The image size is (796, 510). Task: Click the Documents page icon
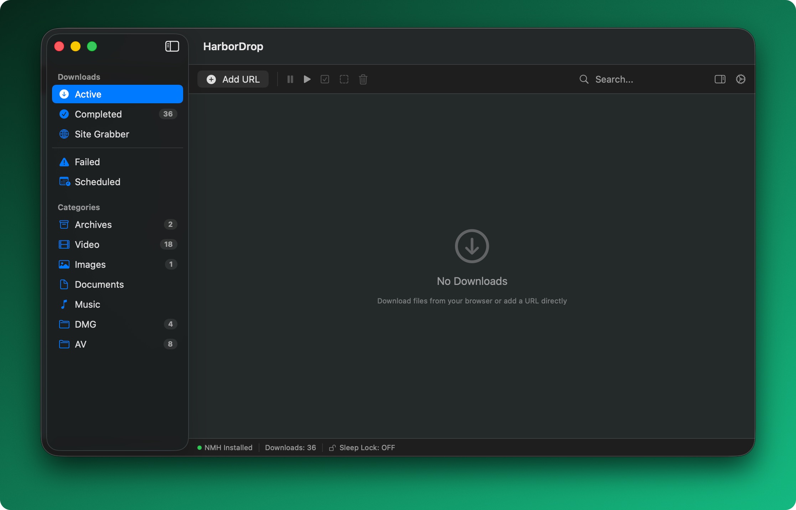pos(64,284)
